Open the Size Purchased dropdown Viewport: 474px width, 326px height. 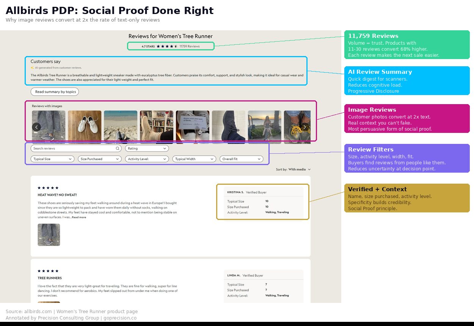click(x=99, y=159)
